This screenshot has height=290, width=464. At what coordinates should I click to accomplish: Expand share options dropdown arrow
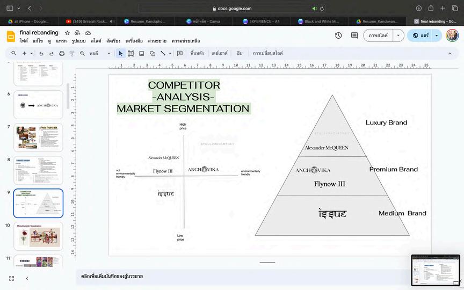437,35
